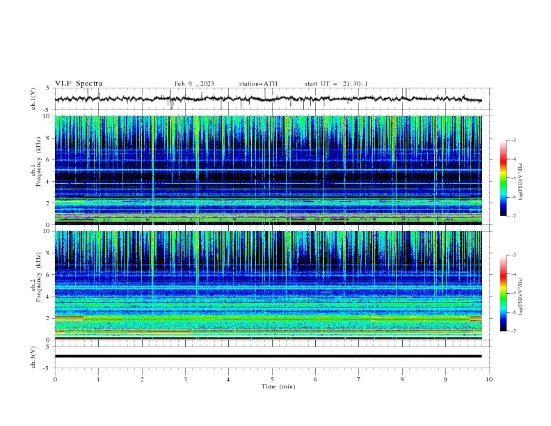Click time axis tick label "0"

pos(55,379)
